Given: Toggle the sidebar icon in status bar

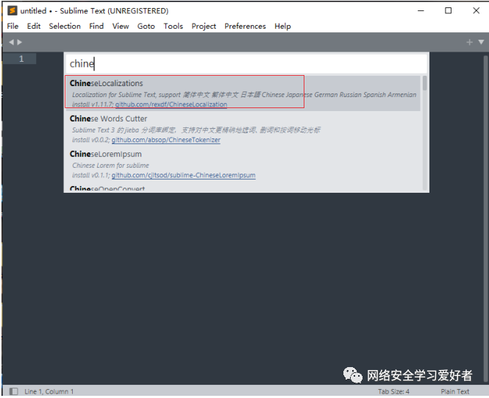Looking at the screenshot, I should [x=13, y=391].
